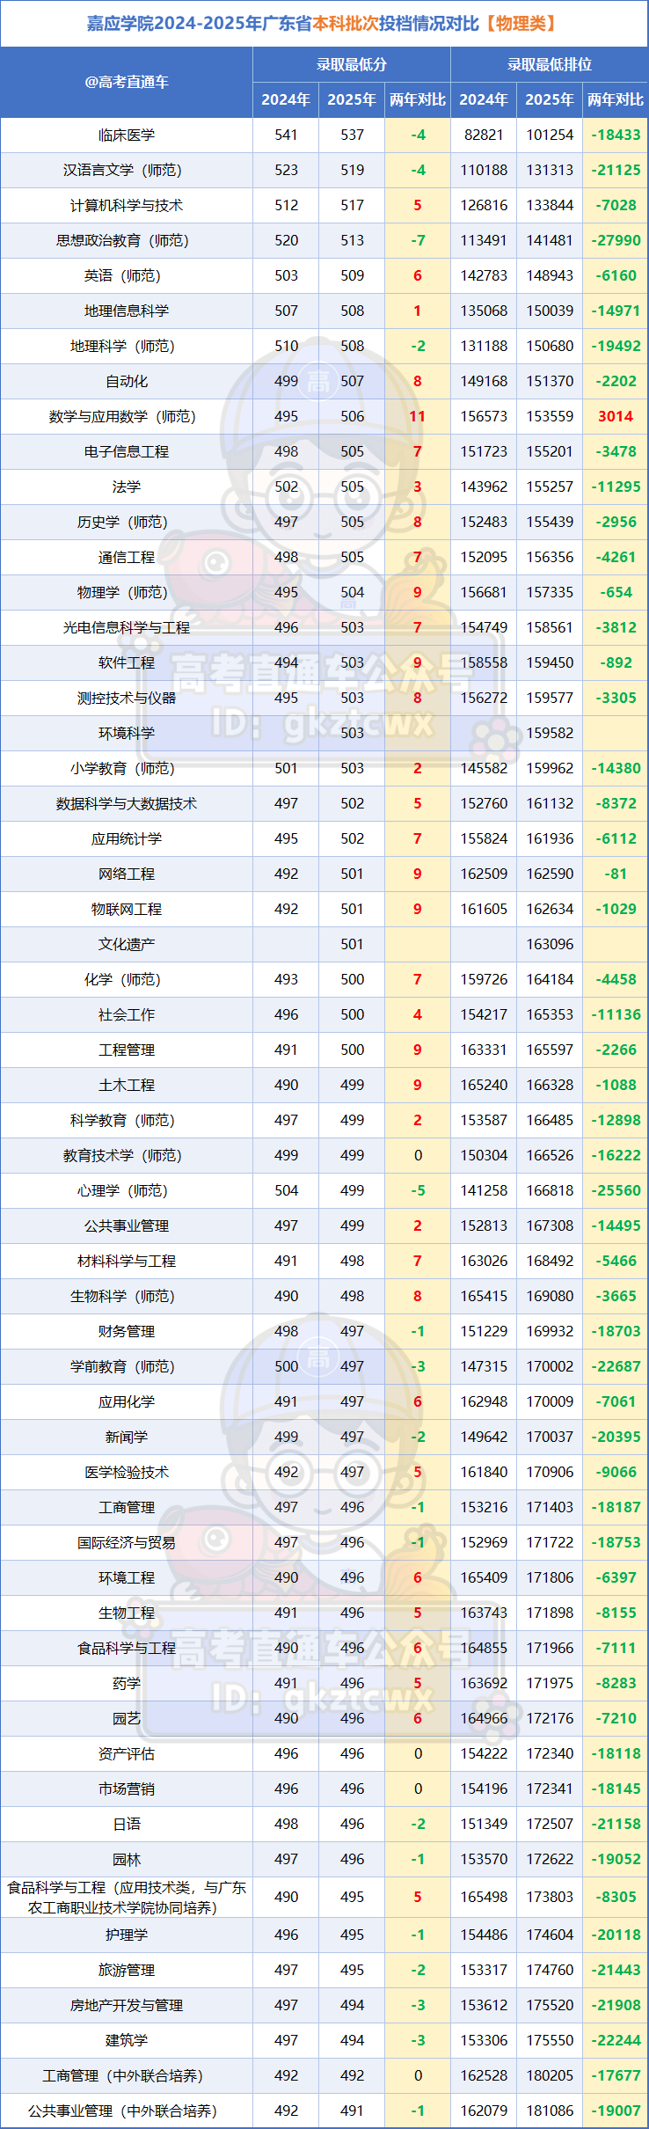This screenshot has height=2129, width=649.
Task: Click the 土木工程 major cell
Action: coord(127,1085)
